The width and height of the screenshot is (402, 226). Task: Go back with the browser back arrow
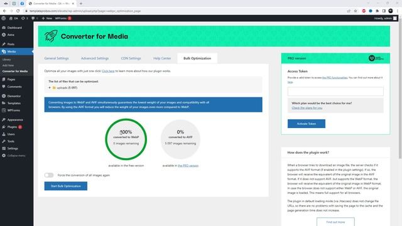point(4,11)
